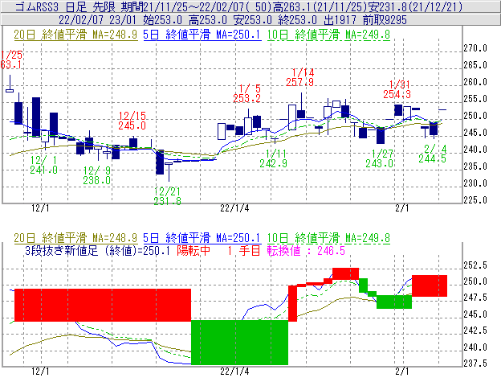Screen dimensions: 501x382
Task: Click the 転換値 : 246.5 text
Action: pyautogui.click(x=306, y=250)
